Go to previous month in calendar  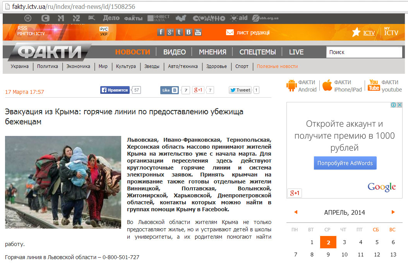tap(296, 212)
